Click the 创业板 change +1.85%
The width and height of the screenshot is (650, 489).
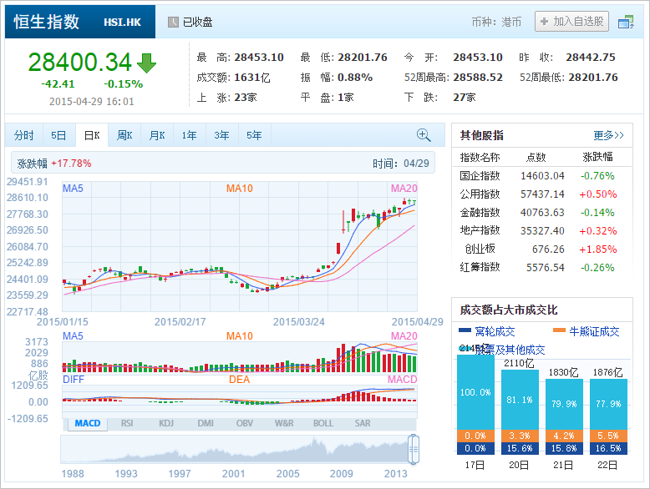click(597, 250)
